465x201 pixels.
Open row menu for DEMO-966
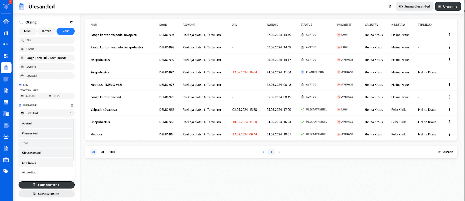[449, 110]
